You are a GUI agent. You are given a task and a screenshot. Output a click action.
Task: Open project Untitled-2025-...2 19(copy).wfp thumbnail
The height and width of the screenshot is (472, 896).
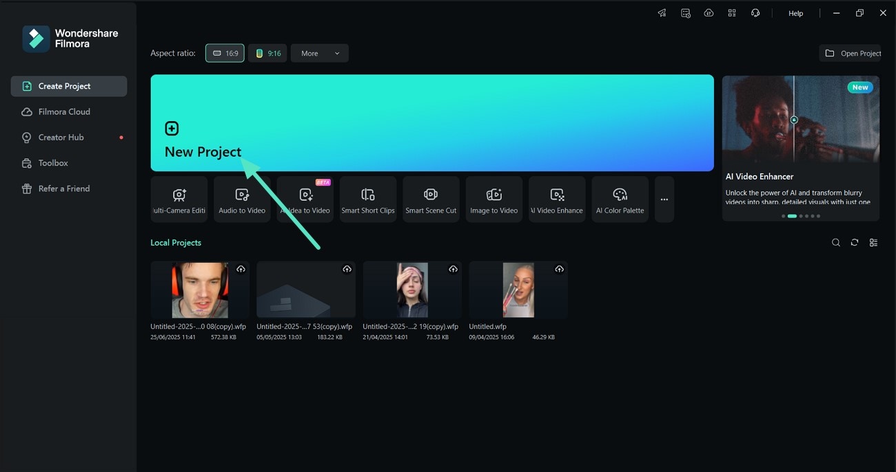412,290
